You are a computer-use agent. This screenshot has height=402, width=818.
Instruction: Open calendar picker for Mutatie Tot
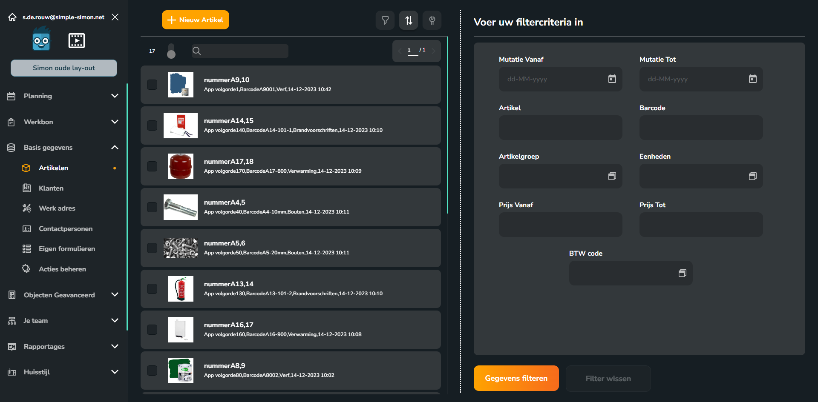(752, 79)
